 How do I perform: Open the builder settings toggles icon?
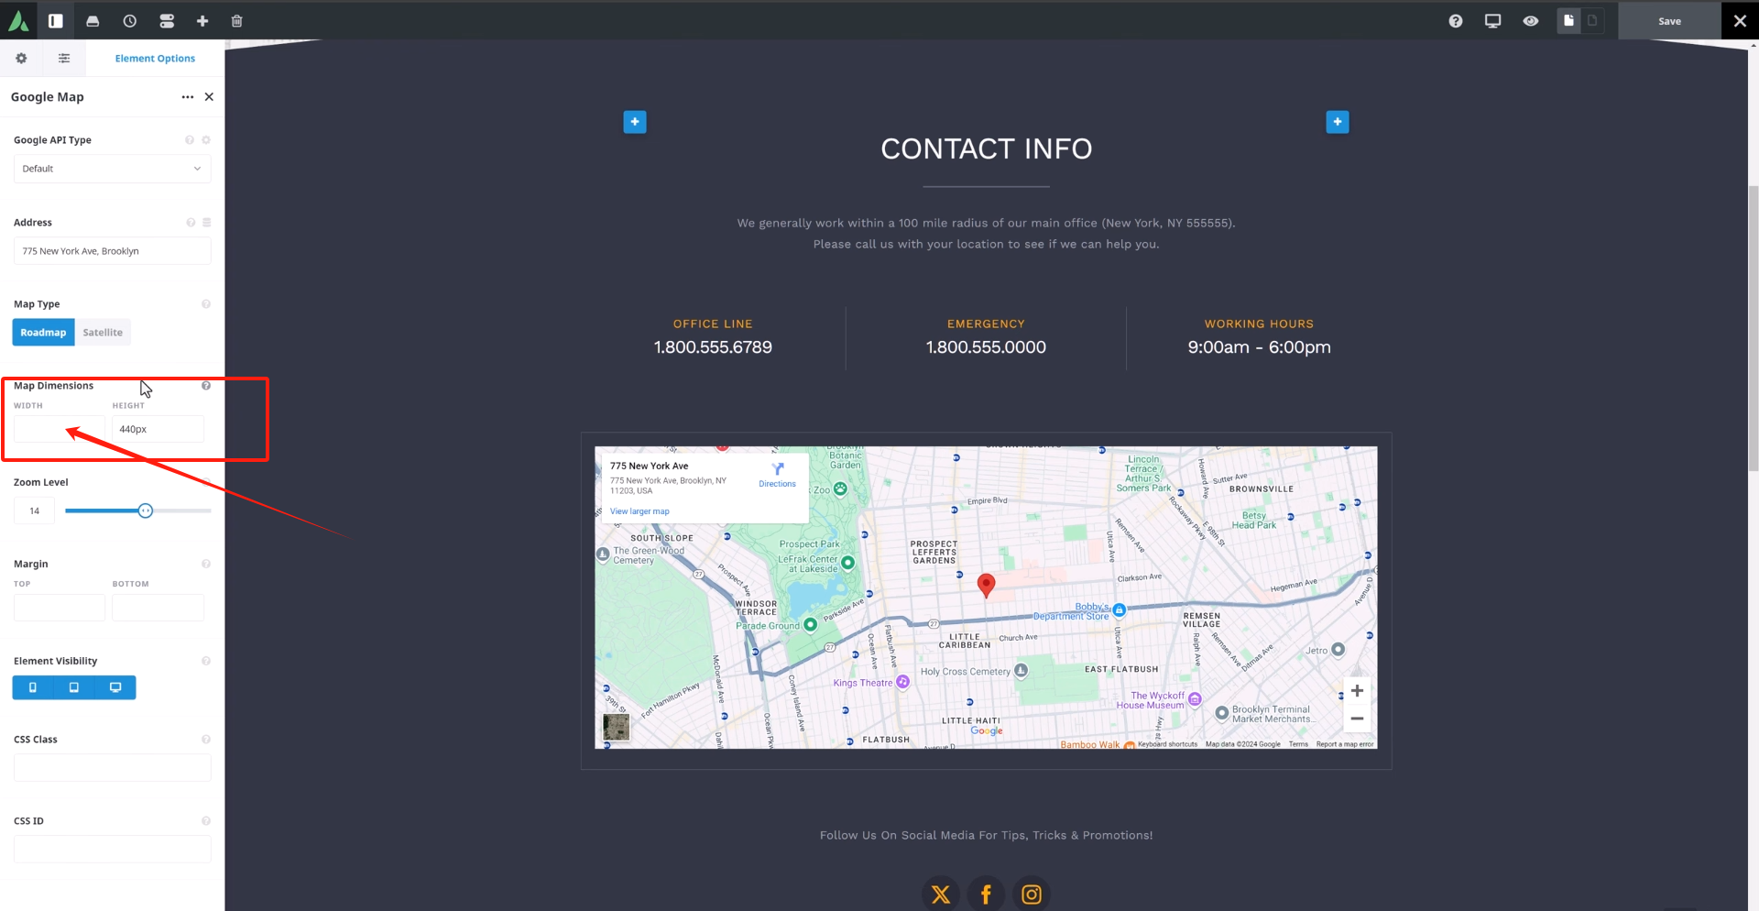[x=167, y=20]
